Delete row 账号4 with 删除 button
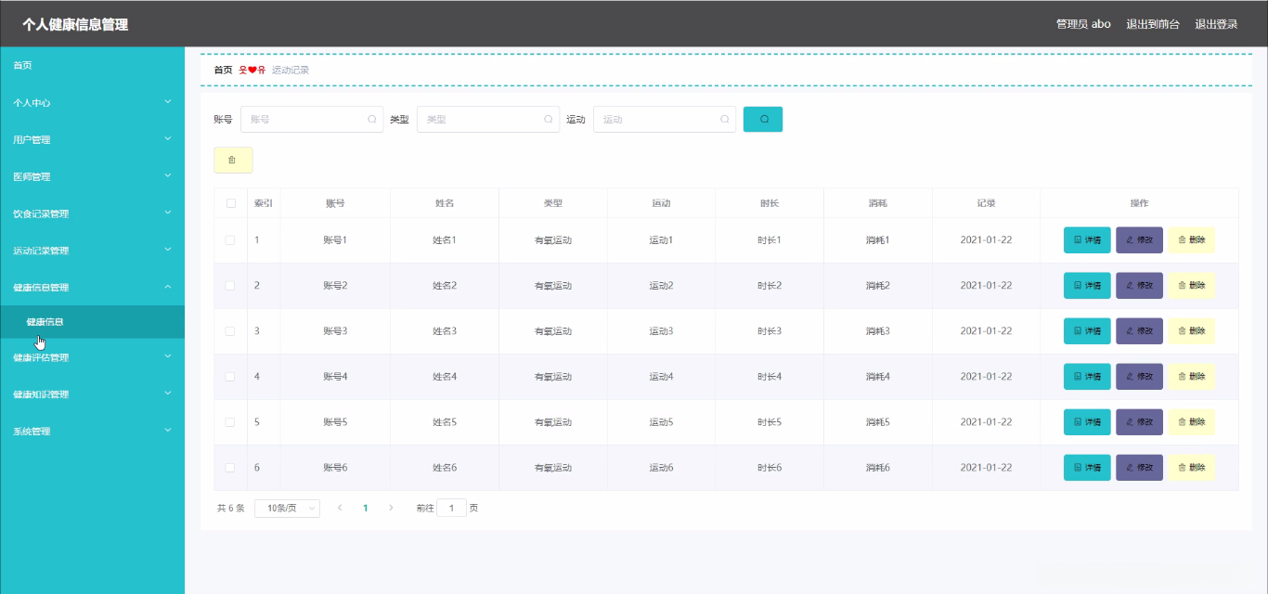The image size is (1268, 594). [x=1191, y=376]
